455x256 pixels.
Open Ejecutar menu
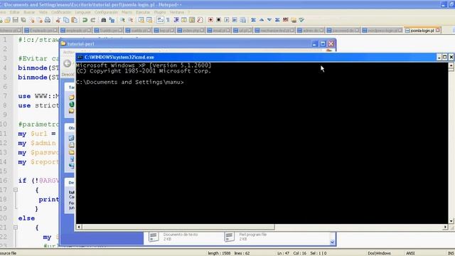coord(143,12)
